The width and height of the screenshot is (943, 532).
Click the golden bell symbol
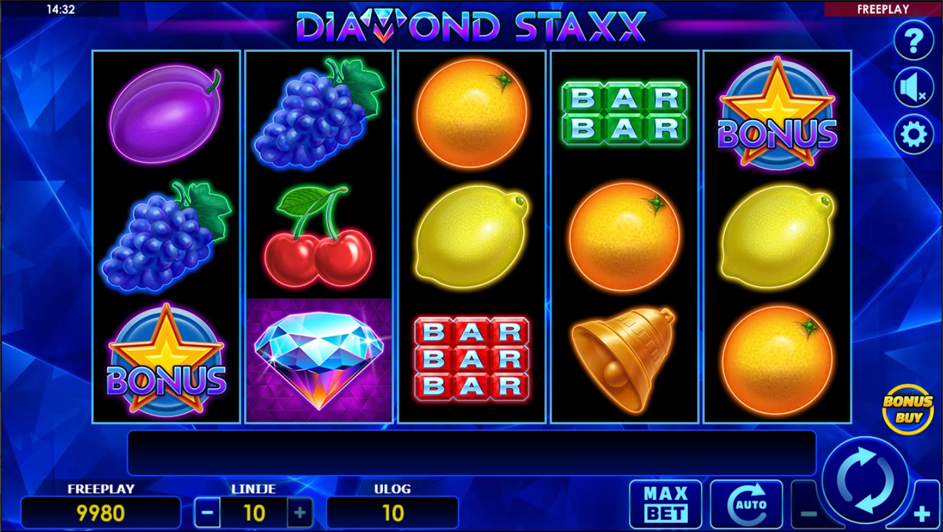tap(624, 360)
